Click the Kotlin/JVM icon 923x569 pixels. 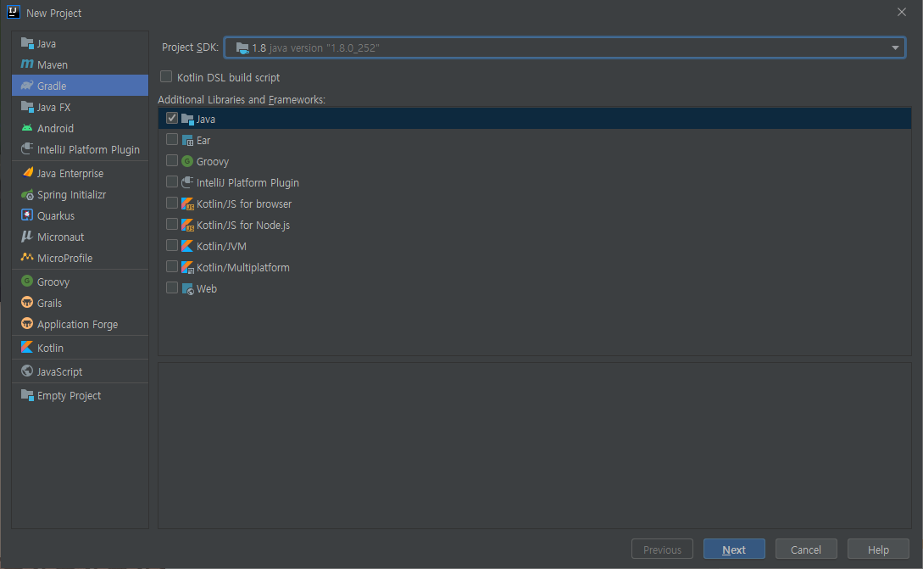pos(188,246)
